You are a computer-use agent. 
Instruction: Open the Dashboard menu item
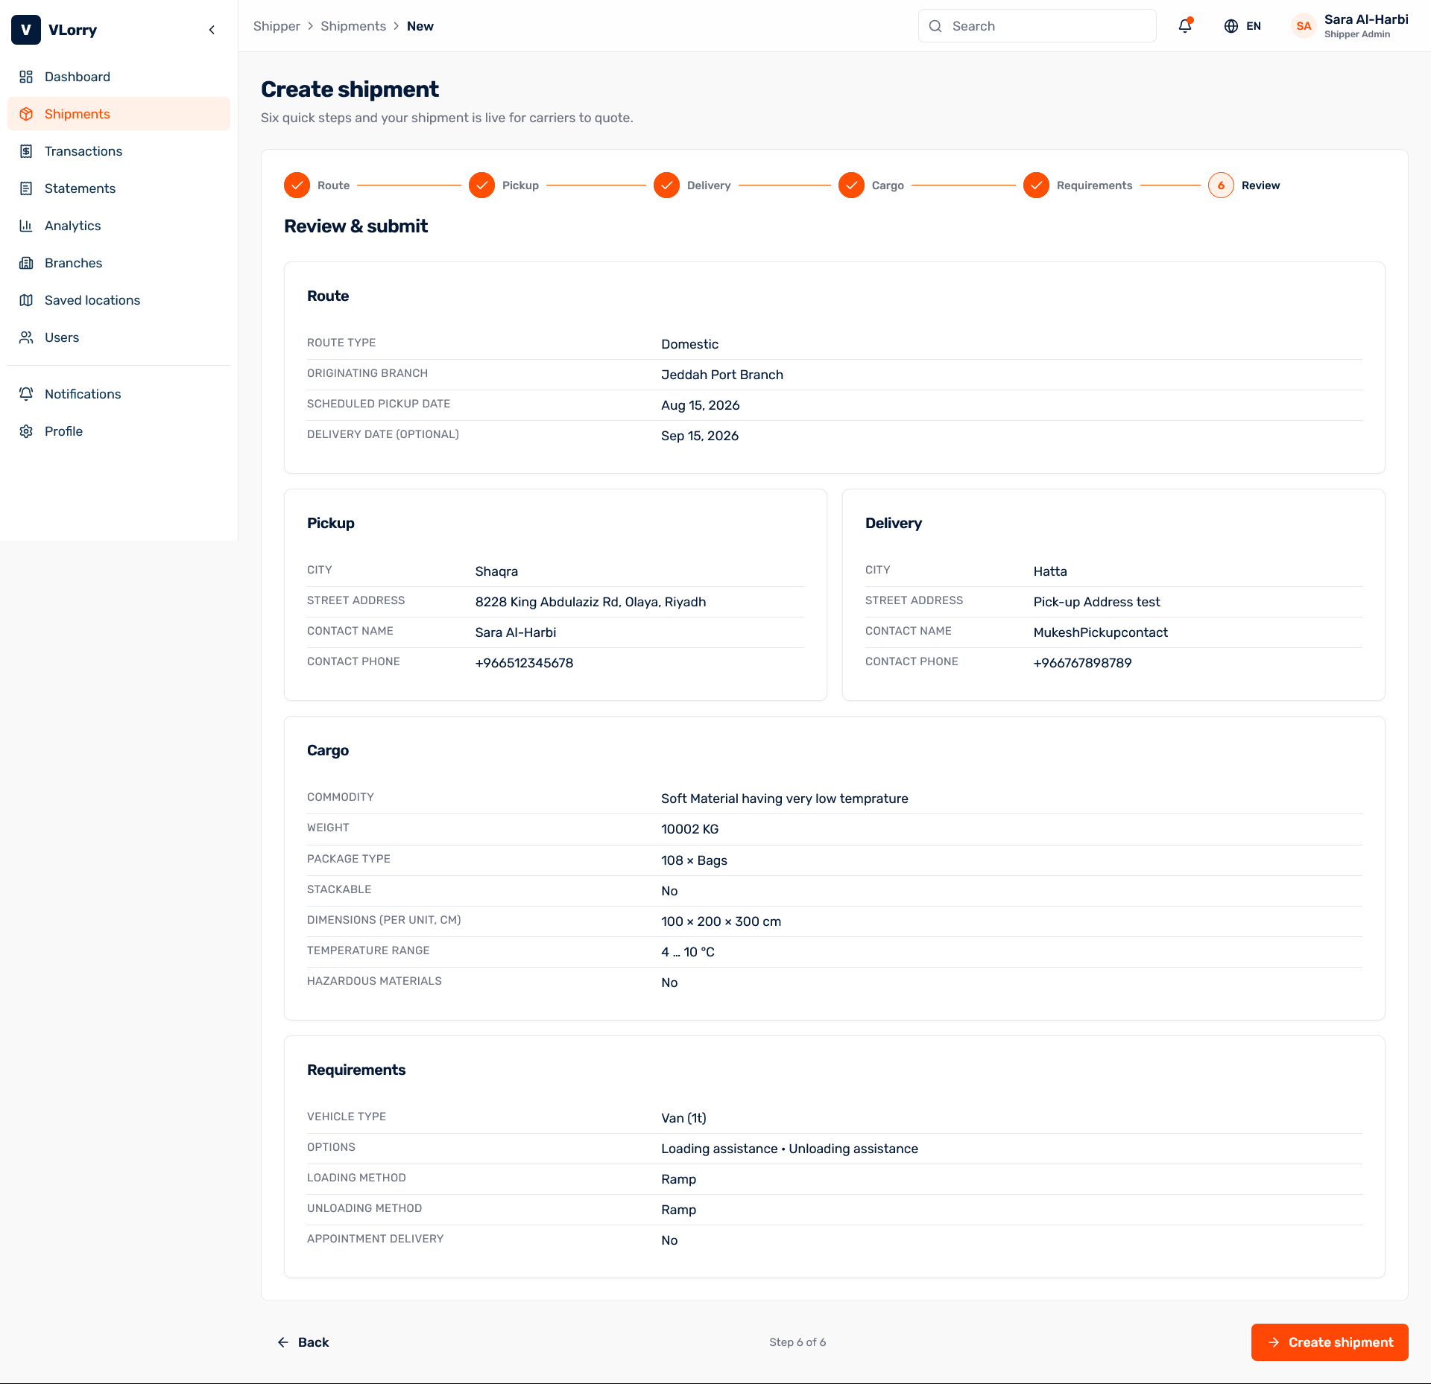point(119,77)
